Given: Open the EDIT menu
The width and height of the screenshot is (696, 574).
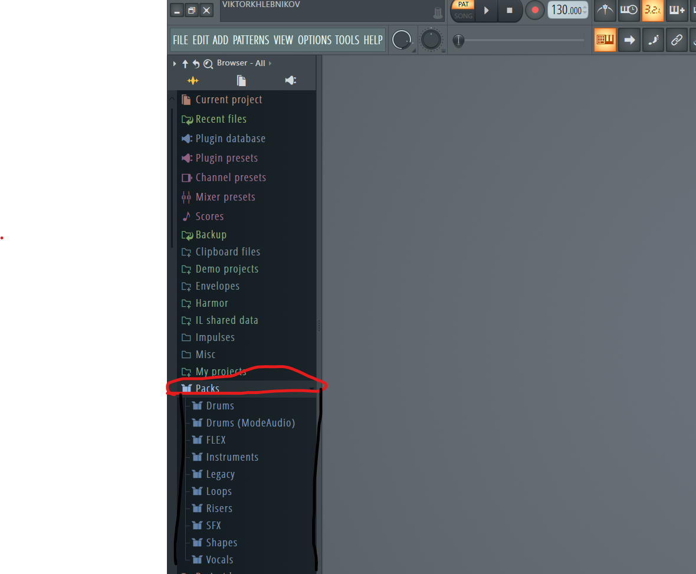Looking at the screenshot, I should (201, 40).
